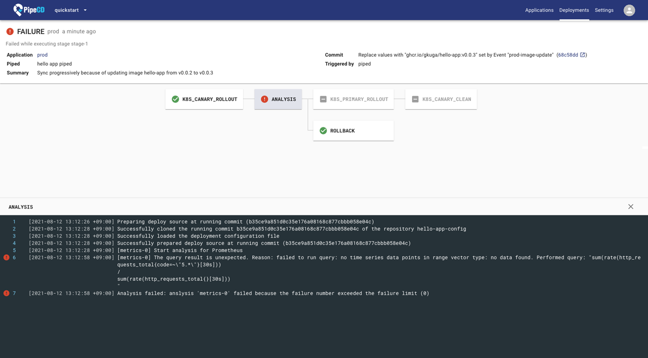Click the red failure icon on the ANALYSIS stage
The width and height of the screenshot is (648, 358).
(x=264, y=99)
